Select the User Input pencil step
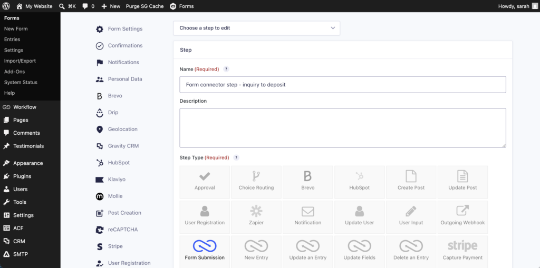The width and height of the screenshot is (540, 268). pos(411,217)
